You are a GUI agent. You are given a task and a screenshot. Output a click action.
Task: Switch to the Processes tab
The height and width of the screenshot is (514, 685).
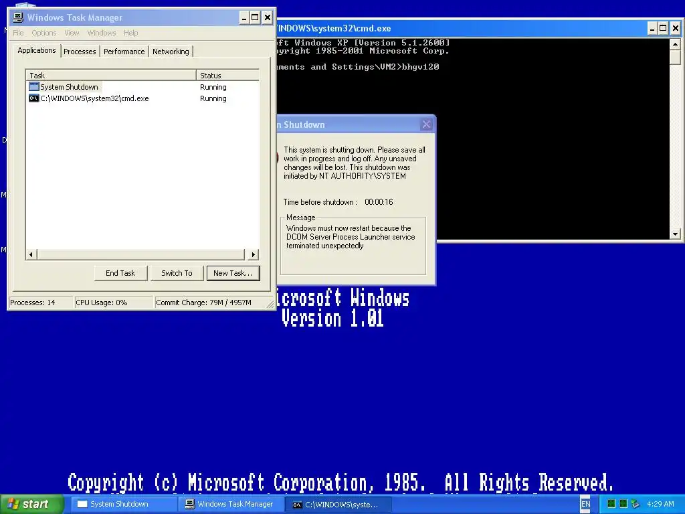[80, 52]
